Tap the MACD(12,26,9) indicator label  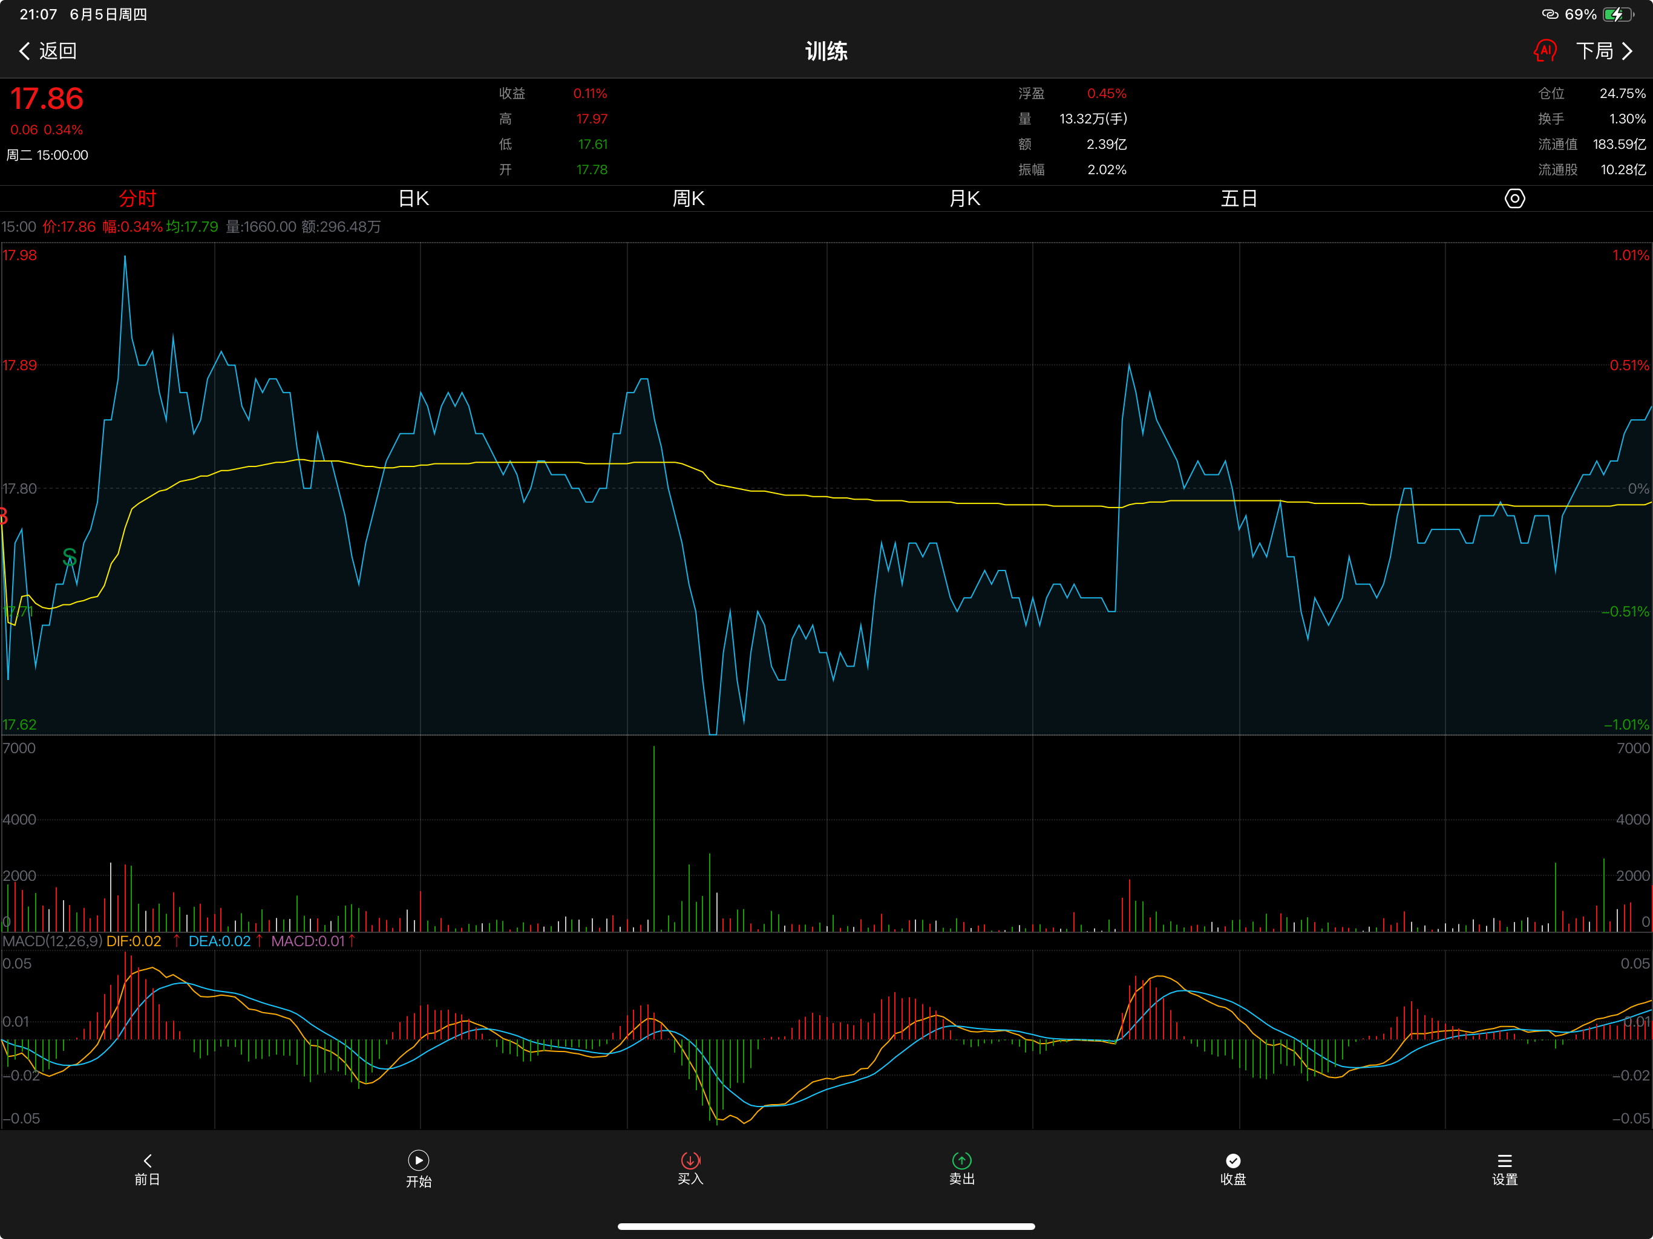52,941
